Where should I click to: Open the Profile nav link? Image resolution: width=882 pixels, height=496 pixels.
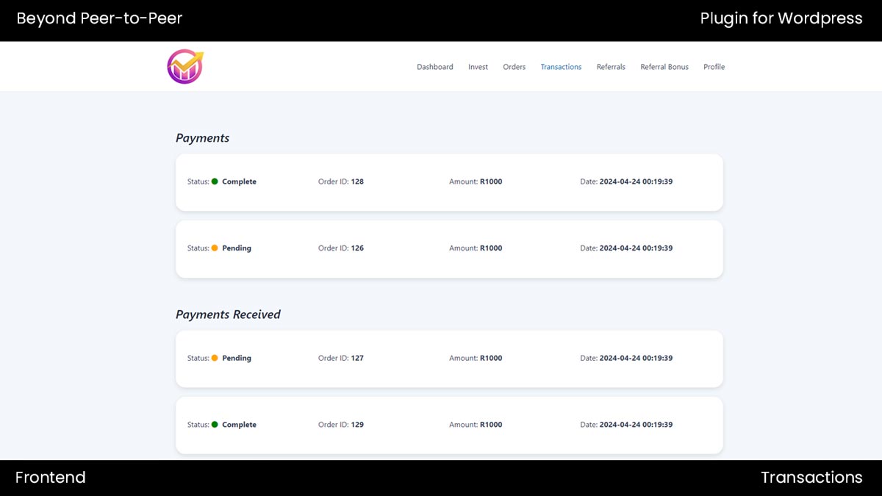coord(714,67)
